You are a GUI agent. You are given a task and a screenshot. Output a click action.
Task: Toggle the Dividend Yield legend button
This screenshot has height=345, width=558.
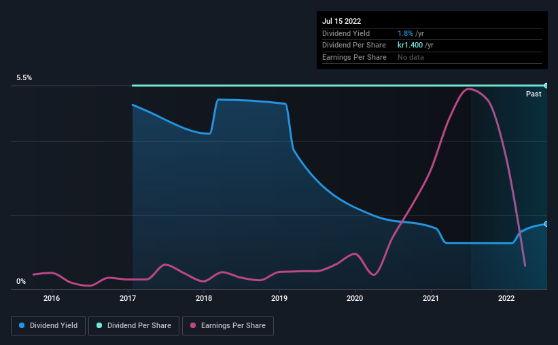pyautogui.click(x=48, y=326)
